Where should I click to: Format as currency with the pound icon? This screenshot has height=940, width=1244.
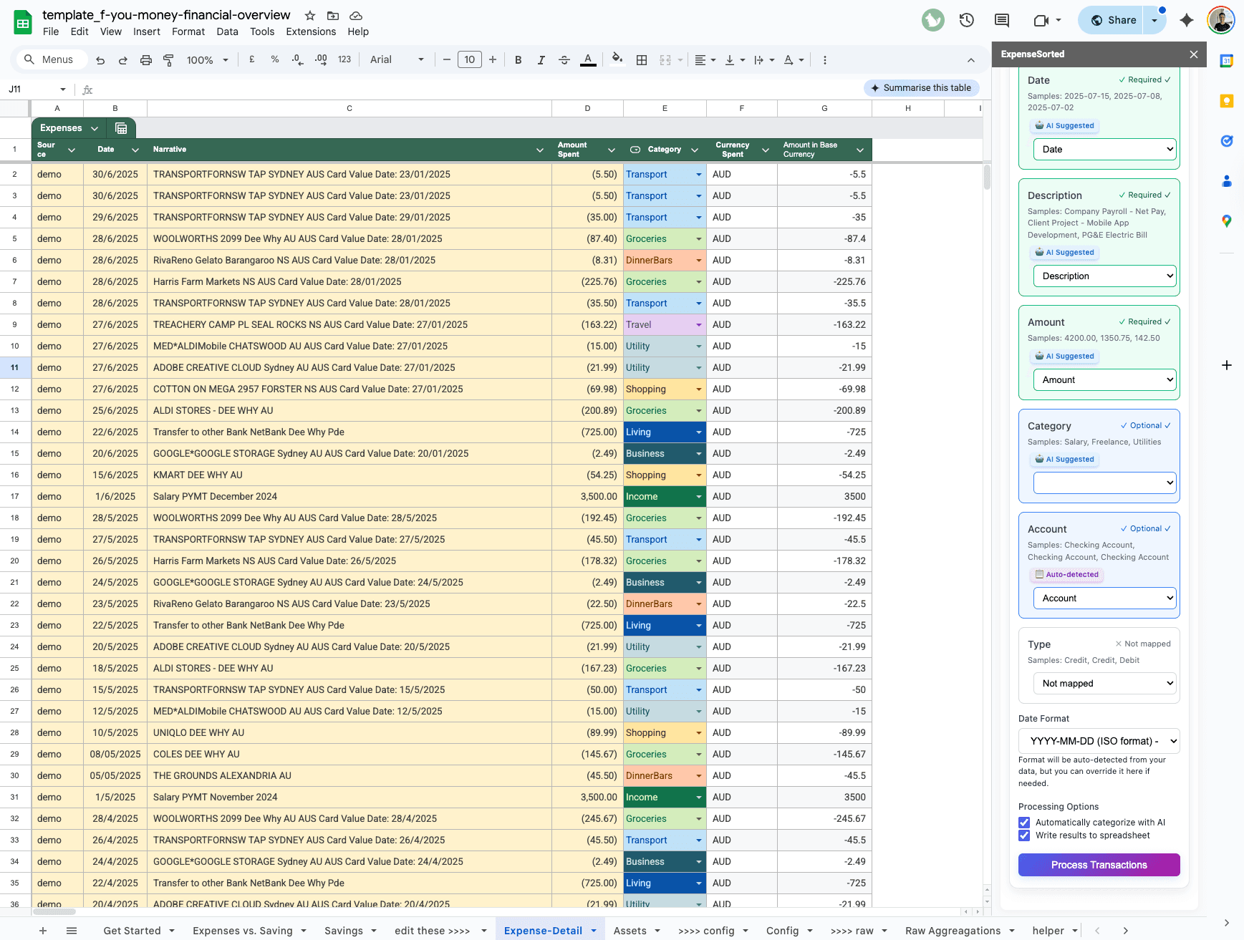point(252,60)
